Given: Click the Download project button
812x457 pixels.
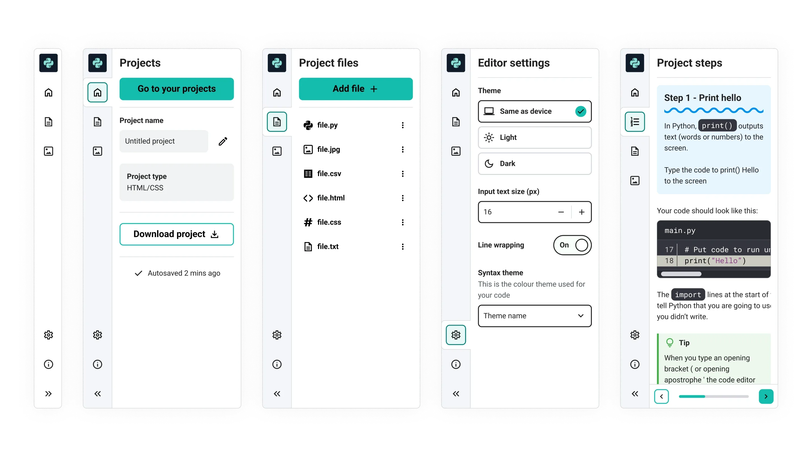Looking at the screenshot, I should click(177, 234).
